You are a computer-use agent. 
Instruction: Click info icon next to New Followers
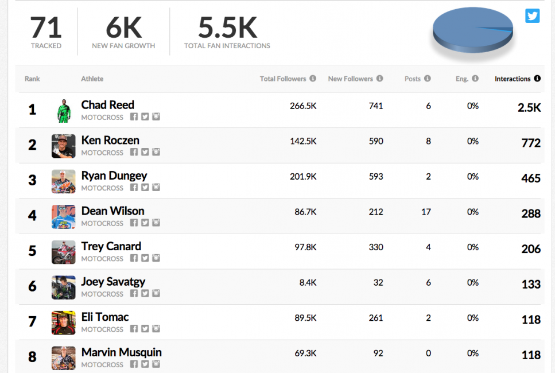(x=380, y=79)
